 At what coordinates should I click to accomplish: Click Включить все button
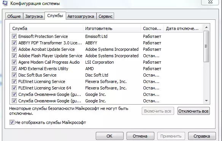[158, 111]
